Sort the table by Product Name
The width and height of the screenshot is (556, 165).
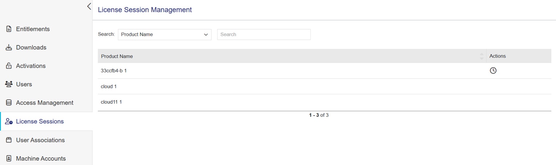coord(482,56)
